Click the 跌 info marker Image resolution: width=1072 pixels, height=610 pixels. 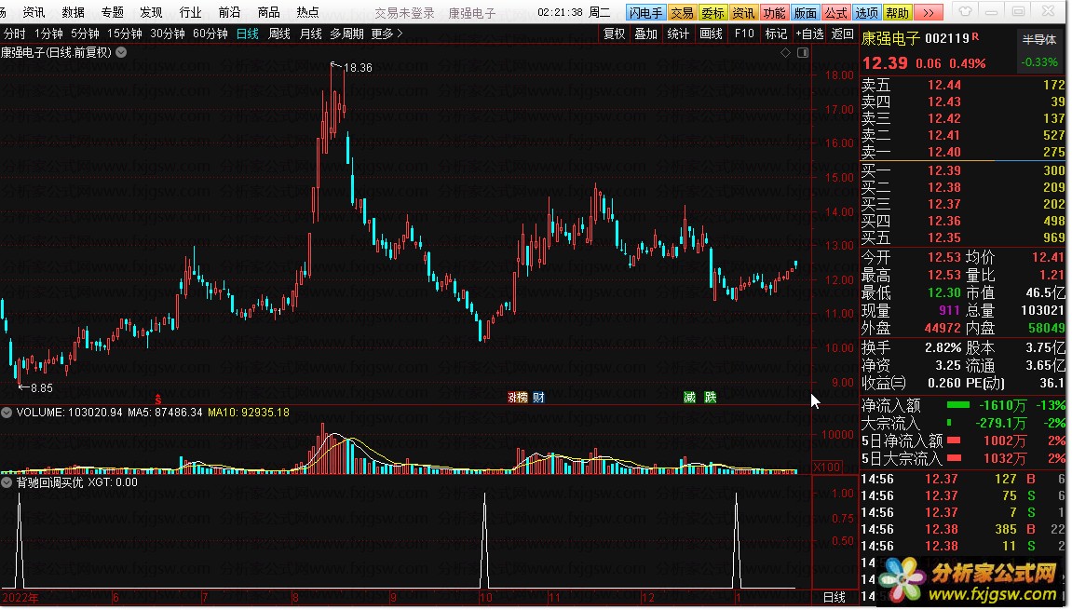[711, 398]
